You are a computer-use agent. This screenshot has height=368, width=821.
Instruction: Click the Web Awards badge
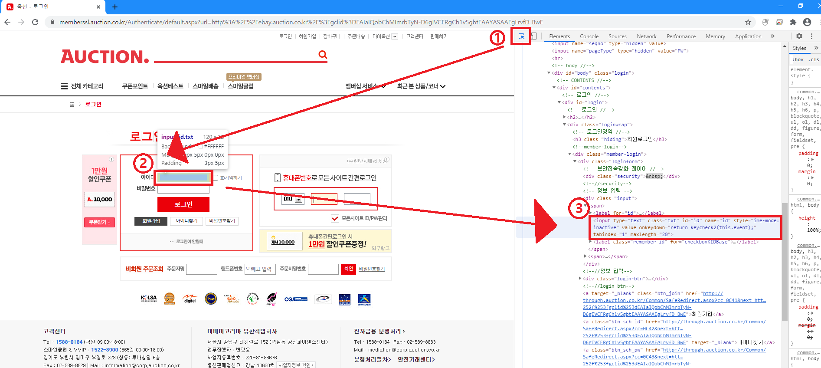[x=232, y=299]
